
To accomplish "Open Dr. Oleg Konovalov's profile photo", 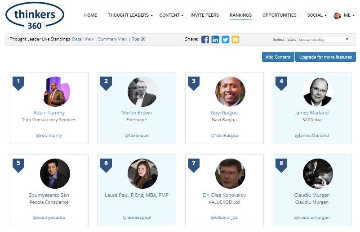I will pos(230,173).
